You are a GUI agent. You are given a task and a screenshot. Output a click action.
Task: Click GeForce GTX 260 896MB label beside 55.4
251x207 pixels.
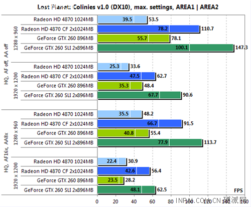pos(65,133)
